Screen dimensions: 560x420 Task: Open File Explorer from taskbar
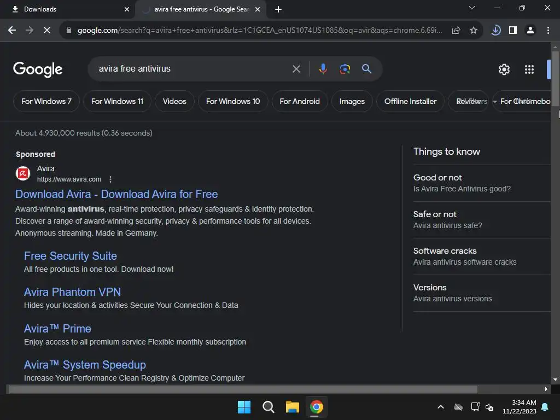292,407
